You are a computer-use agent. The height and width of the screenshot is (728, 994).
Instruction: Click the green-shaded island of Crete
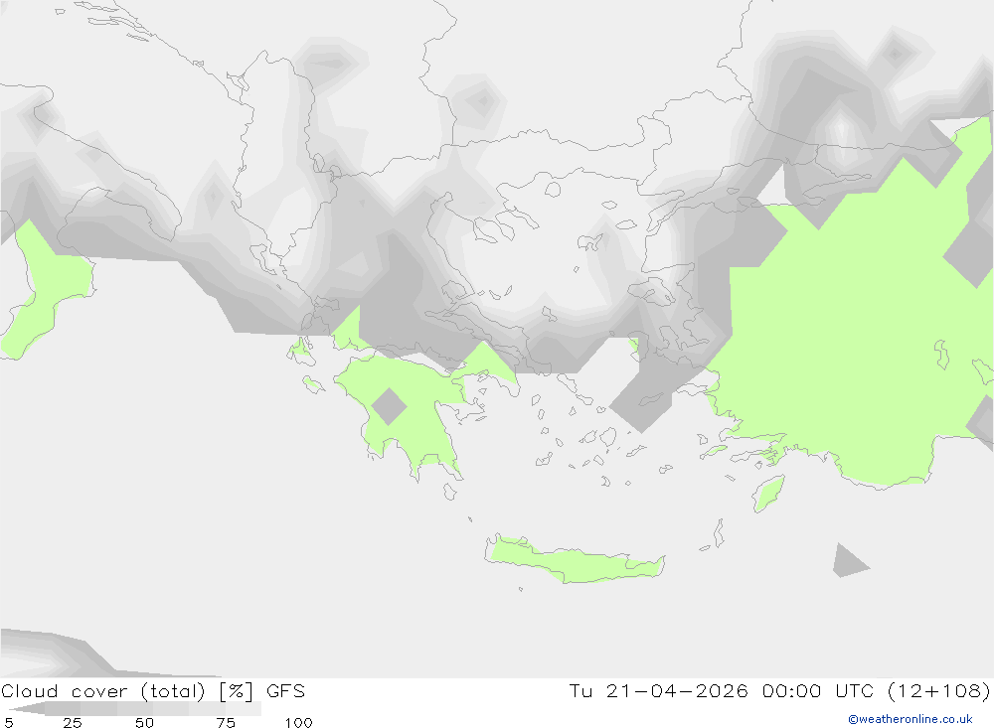click(x=574, y=561)
